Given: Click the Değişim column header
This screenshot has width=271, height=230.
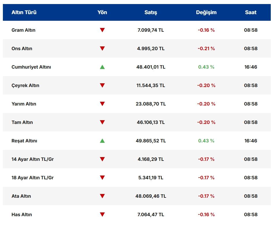Looking at the screenshot, I should [206, 12].
